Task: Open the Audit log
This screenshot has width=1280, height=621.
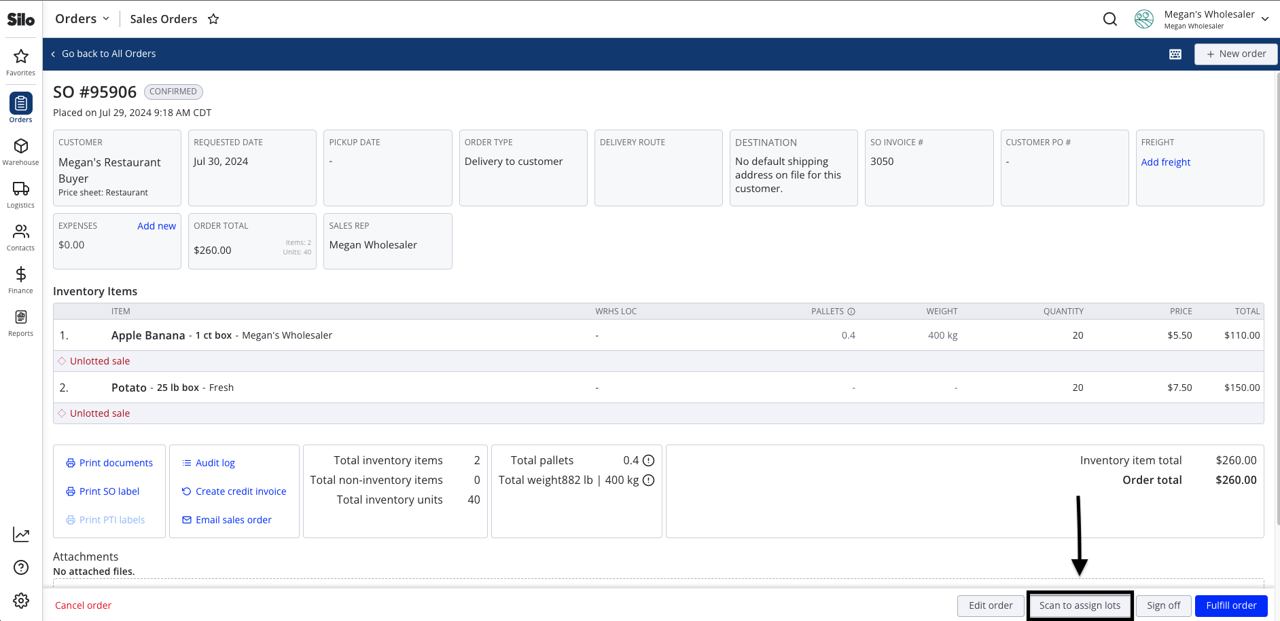Action: (x=209, y=463)
